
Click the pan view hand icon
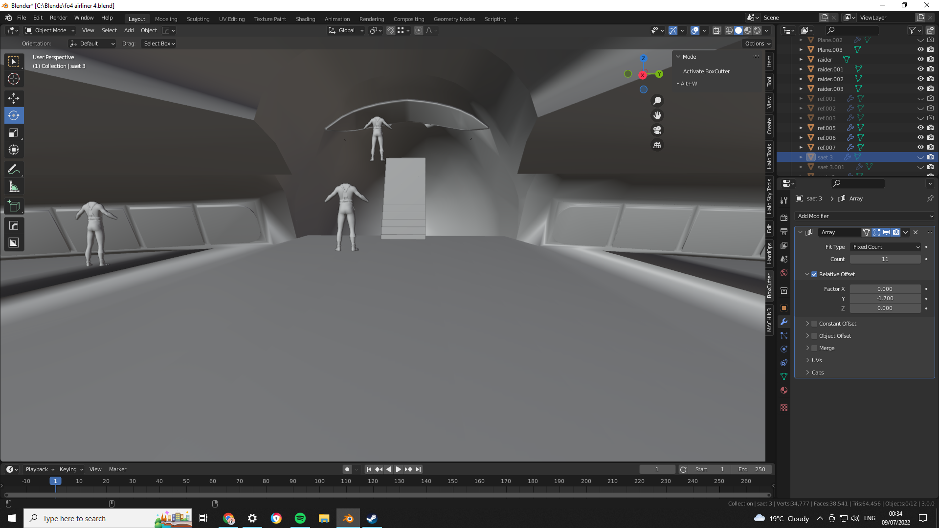[x=657, y=115]
